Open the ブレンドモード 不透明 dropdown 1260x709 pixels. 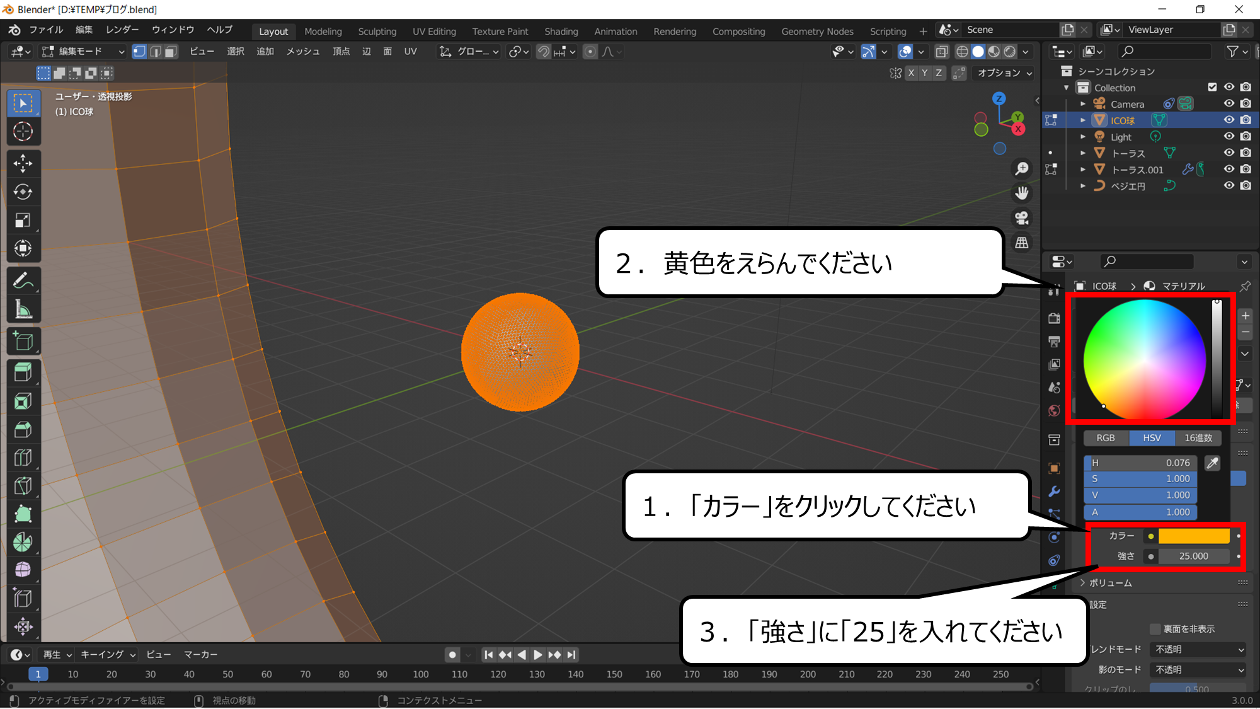click(x=1199, y=649)
